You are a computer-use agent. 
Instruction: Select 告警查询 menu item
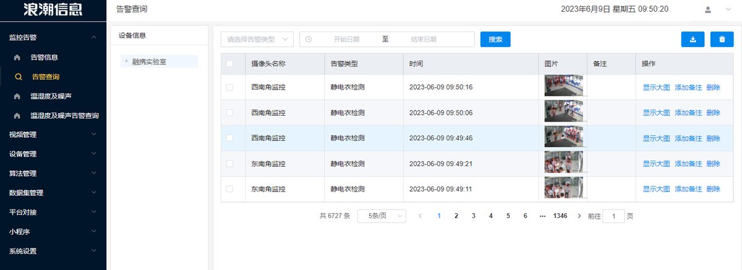tap(53, 77)
